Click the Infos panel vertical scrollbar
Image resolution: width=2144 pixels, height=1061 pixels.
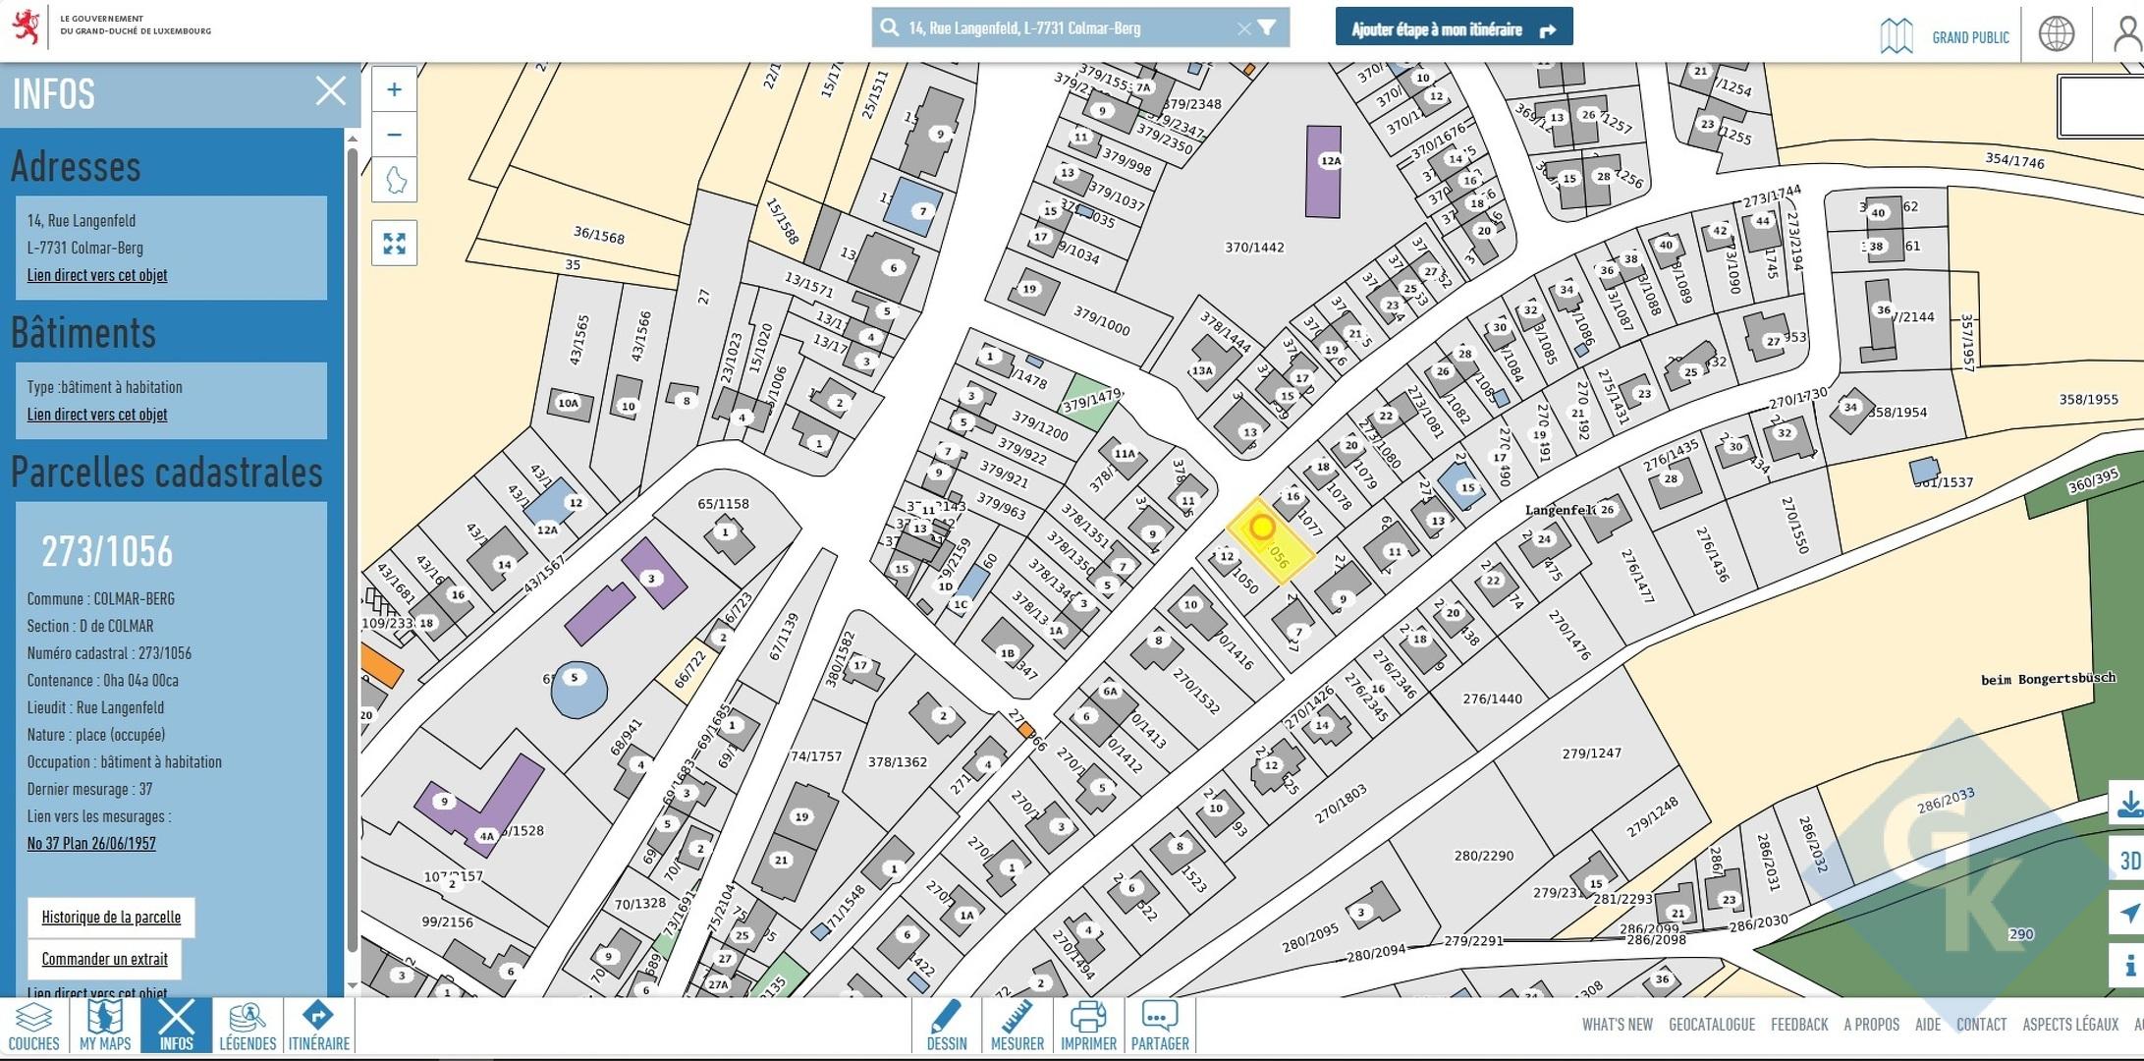pyautogui.click(x=352, y=550)
